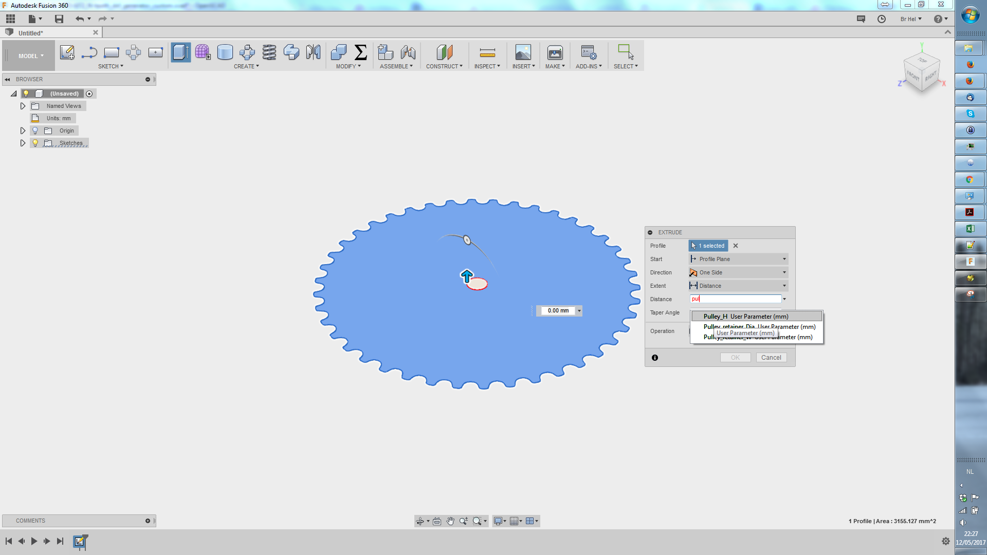Image resolution: width=987 pixels, height=555 pixels.
Task: Expand the Named Views tree node
Action: pos(23,106)
